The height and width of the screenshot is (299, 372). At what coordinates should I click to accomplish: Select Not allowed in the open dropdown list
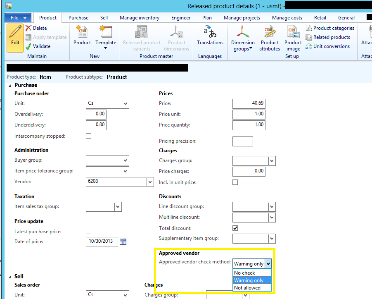246,287
